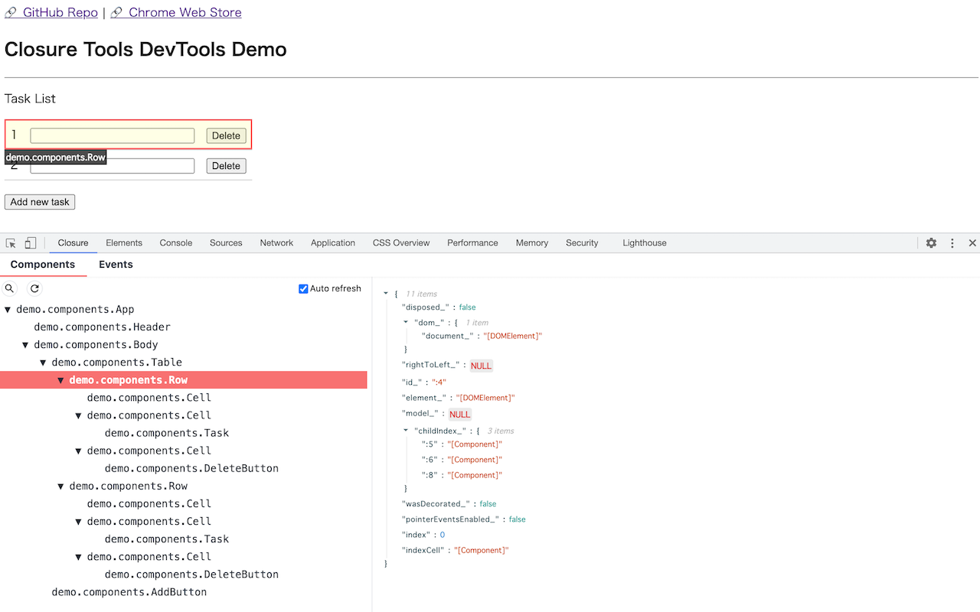Click the Add new task button
Screen dimensions: 980x612
(x=39, y=201)
